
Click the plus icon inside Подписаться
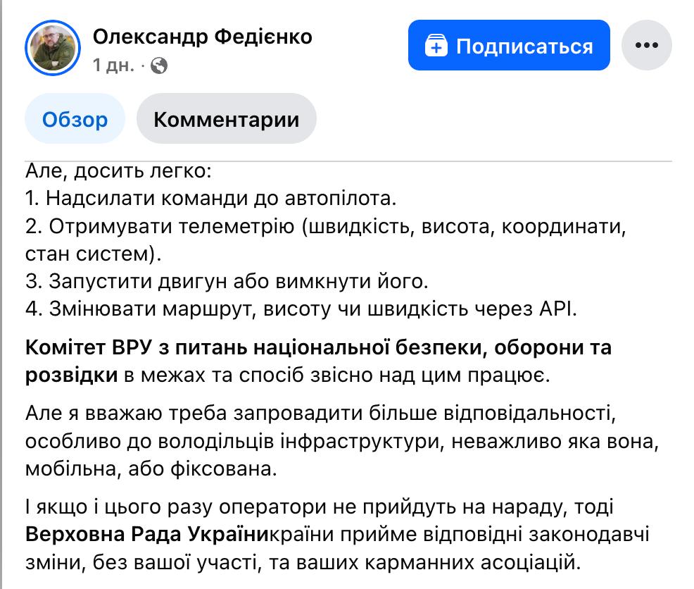click(x=436, y=46)
